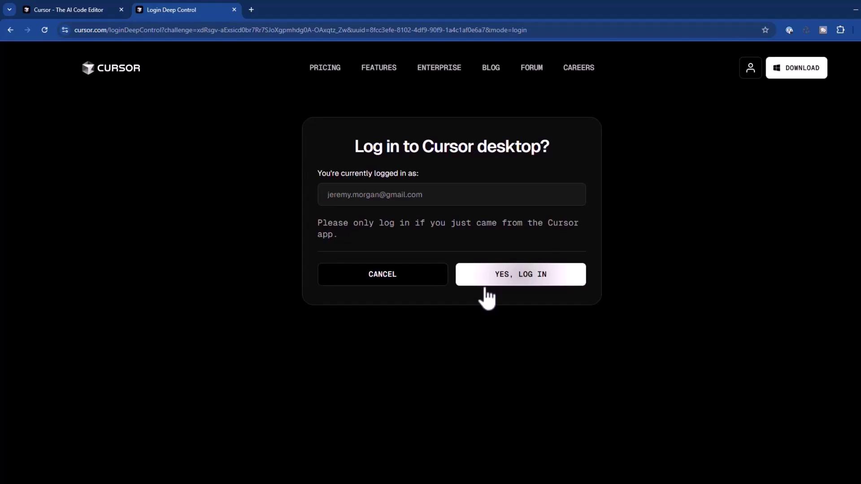Expand the tab search dropdown arrow
This screenshot has width=861, height=484.
(x=9, y=9)
